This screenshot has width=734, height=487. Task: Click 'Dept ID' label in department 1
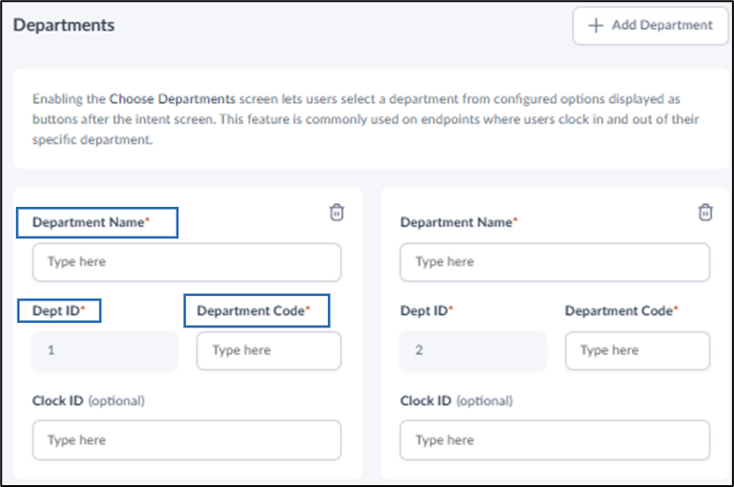pyautogui.click(x=59, y=311)
